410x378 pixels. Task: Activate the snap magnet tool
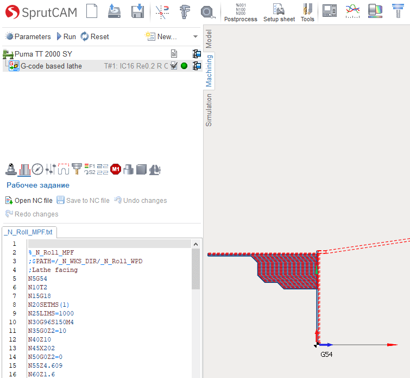pos(162,12)
